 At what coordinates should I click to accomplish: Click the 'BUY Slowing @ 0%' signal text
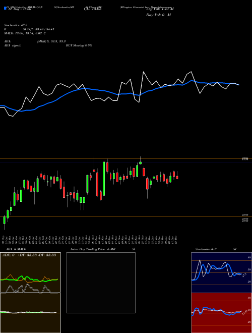79,45
